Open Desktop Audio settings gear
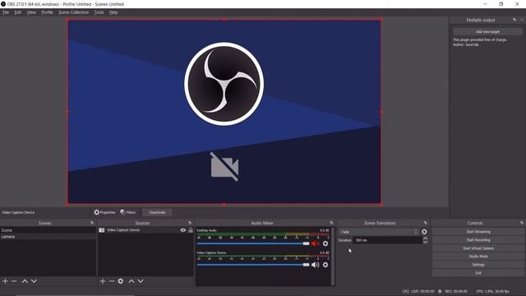Image resolution: width=526 pixels, height=296 pixels. [325, 243]
